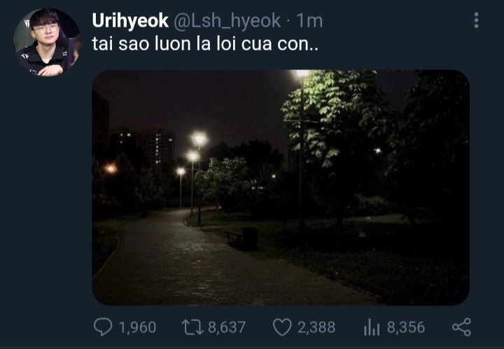Toggle like via the 2,388 count

click(316, 327)
